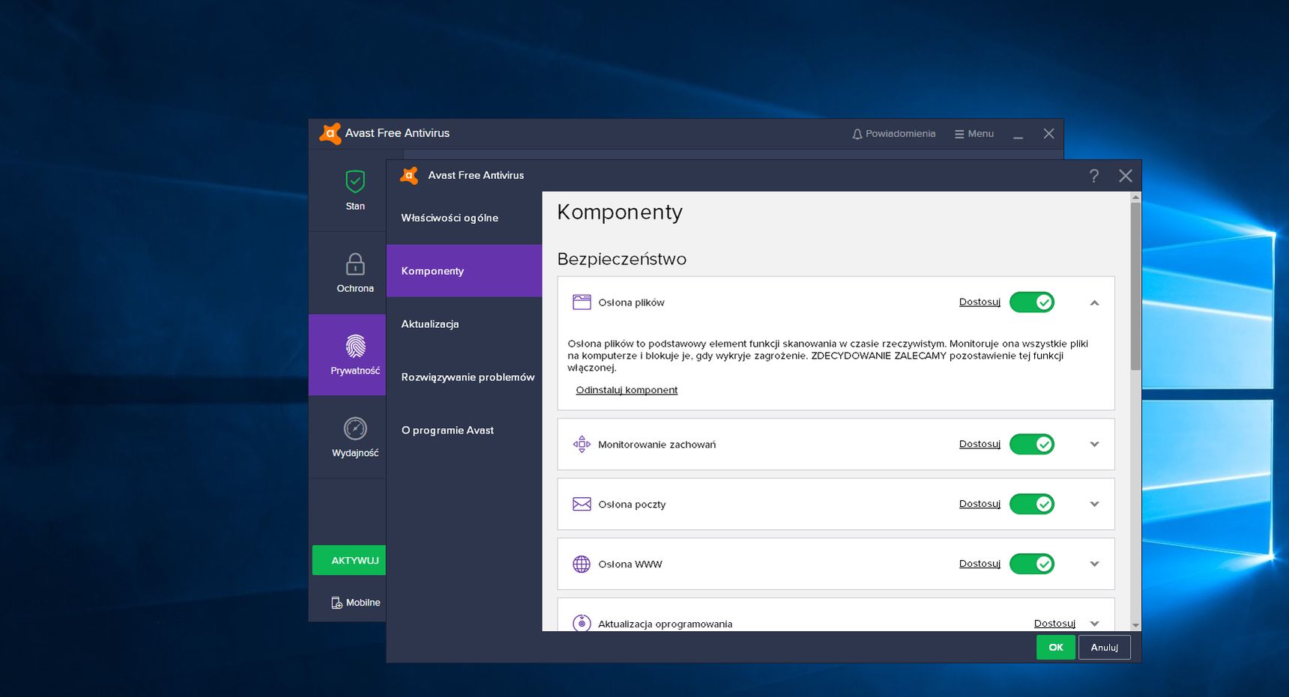Click the Osłona poczty envelope icon
Viewport: 1289px width, 697px height.
click(582, 504)
